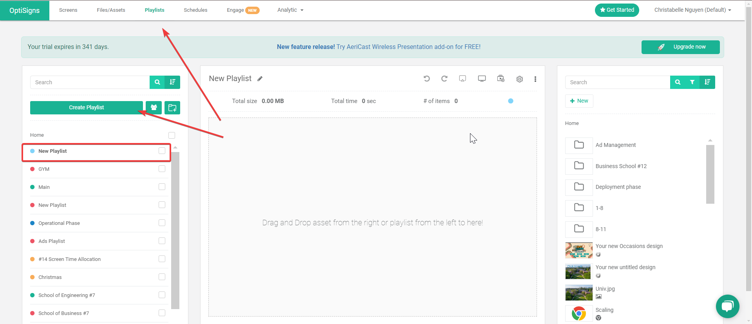This screenshot has height=324, width=752.
Task: Click the assets sort order icon
Action: click(707, 82)
